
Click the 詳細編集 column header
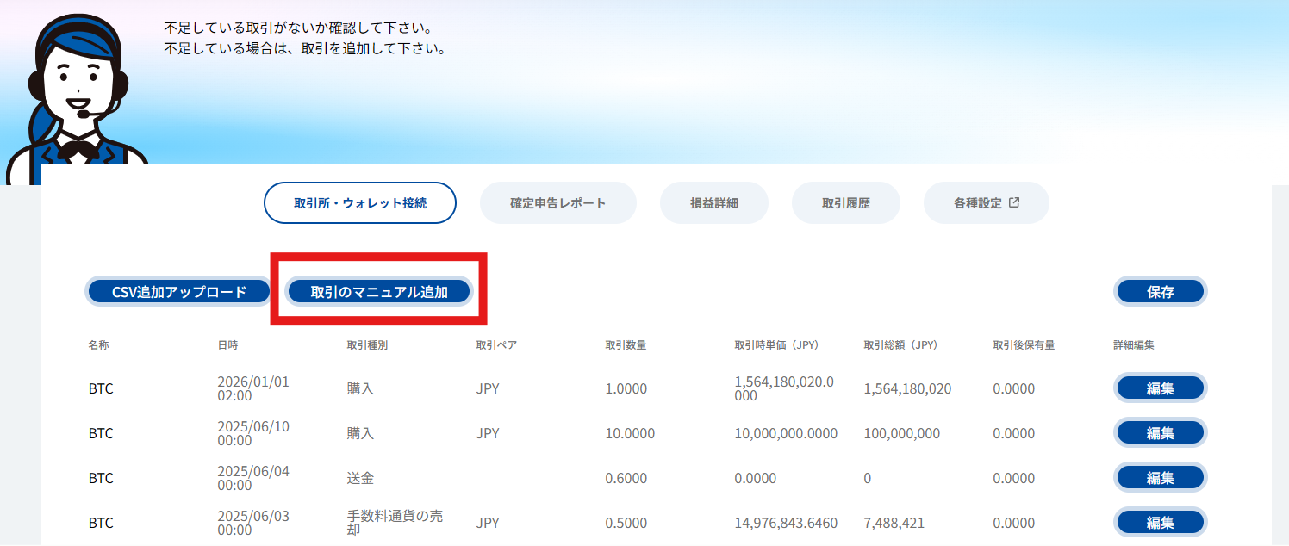1134,344
